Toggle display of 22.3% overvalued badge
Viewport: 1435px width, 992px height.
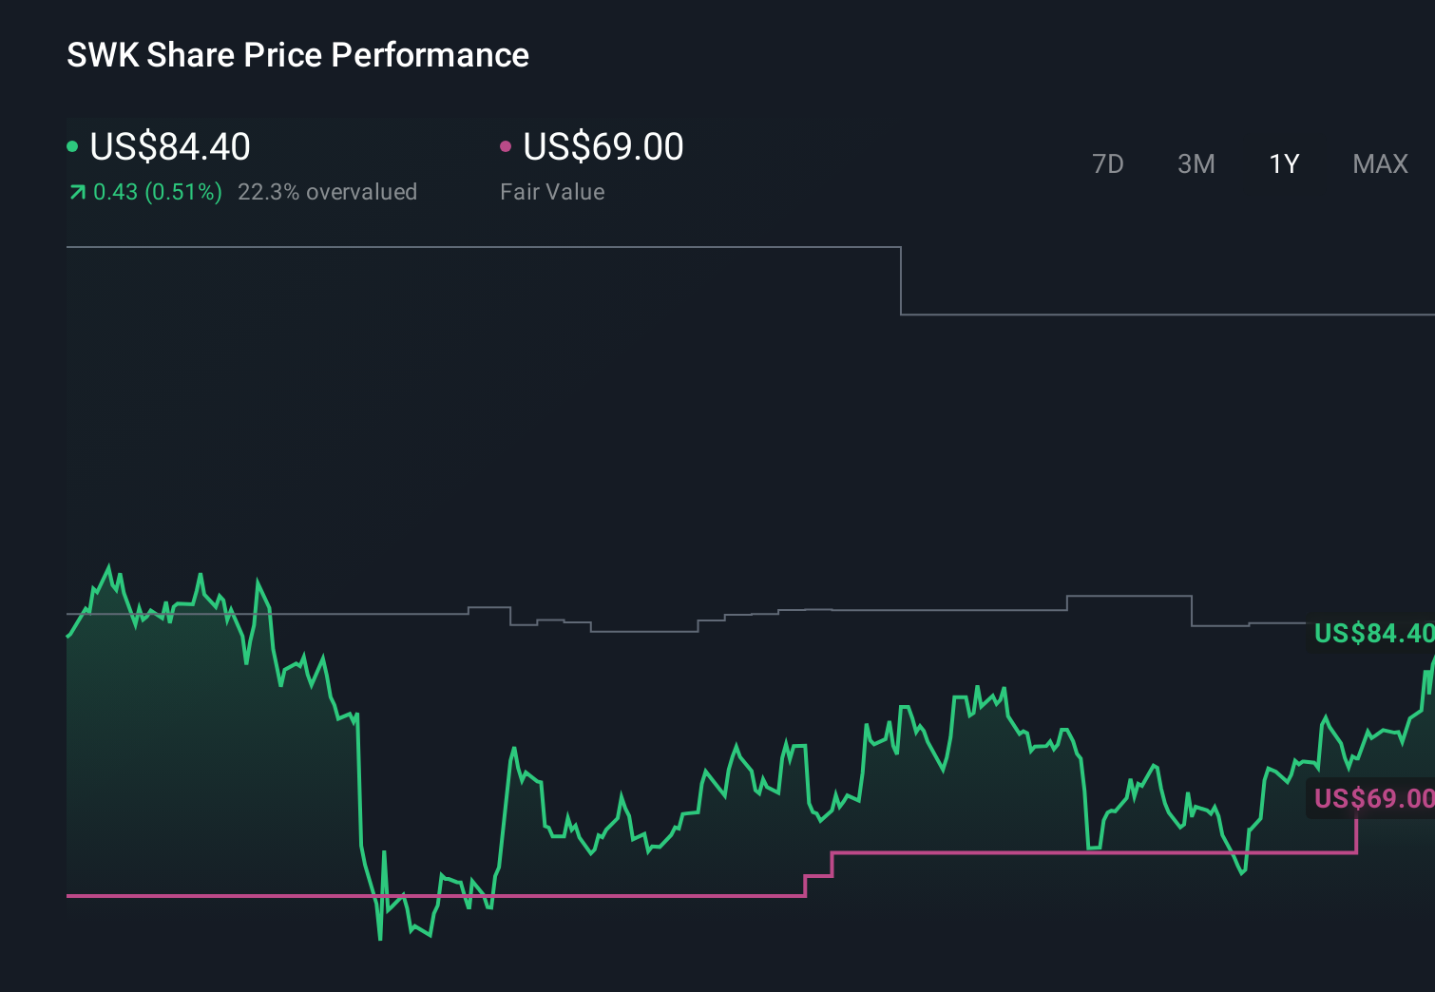[x=329, y=191]
